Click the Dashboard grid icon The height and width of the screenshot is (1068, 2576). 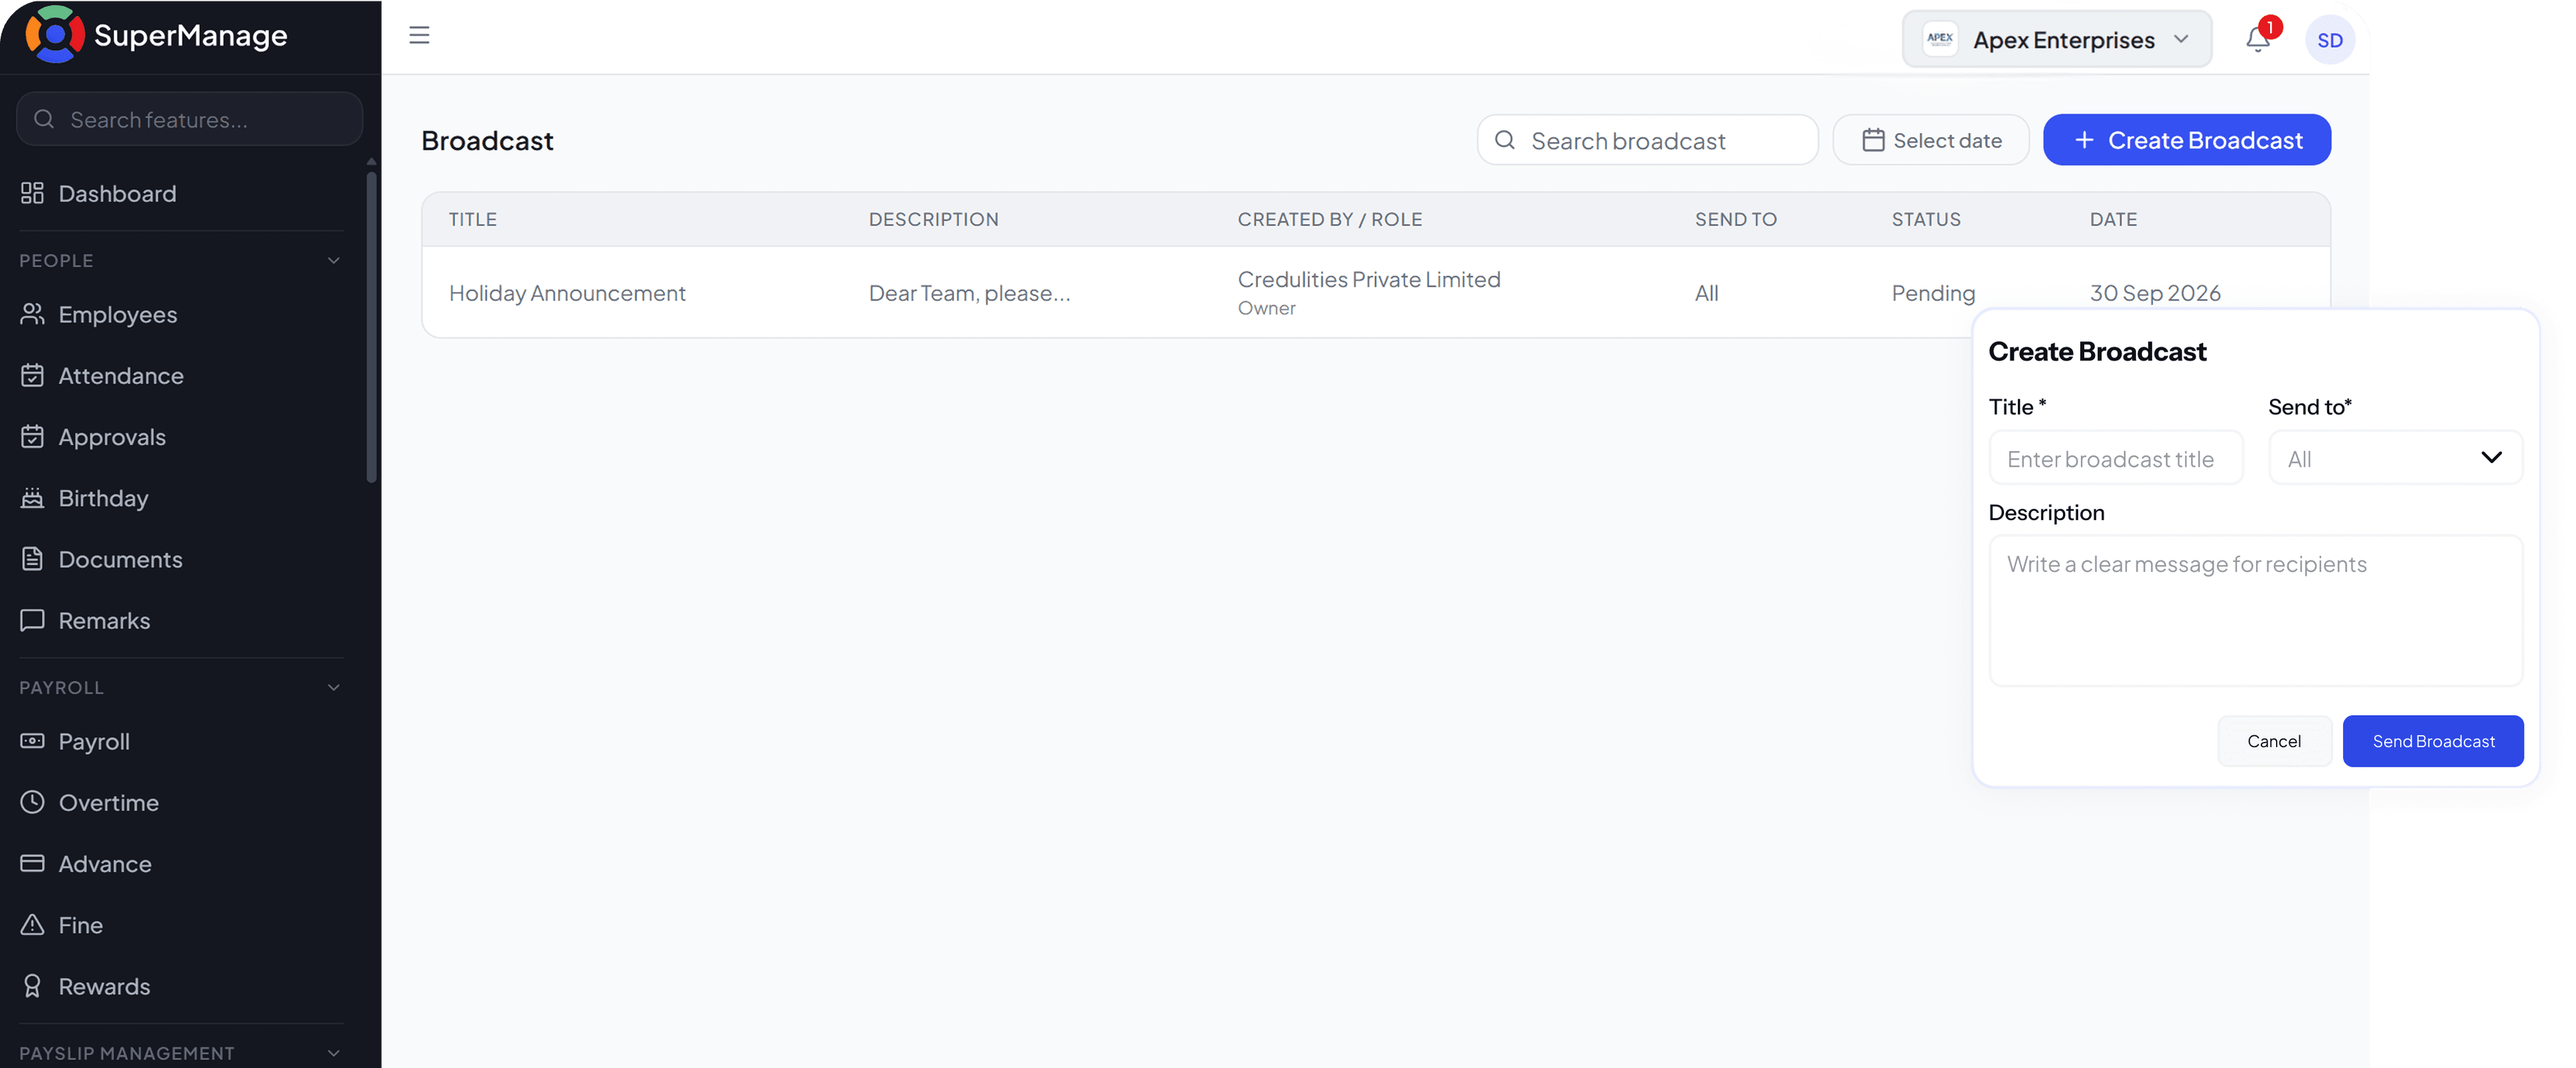tap(32, 193)
